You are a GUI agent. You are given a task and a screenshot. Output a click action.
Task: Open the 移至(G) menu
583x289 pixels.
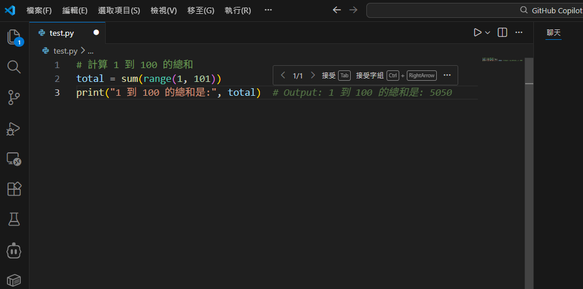(x=200, y=11)
